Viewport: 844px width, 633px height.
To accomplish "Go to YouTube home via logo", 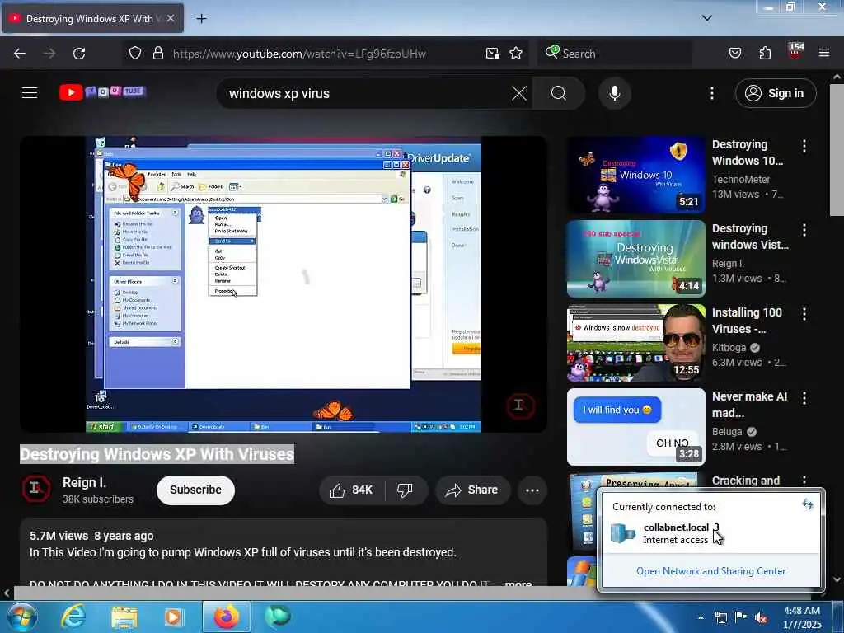I will pyautogui.click(x=102, y=92).
